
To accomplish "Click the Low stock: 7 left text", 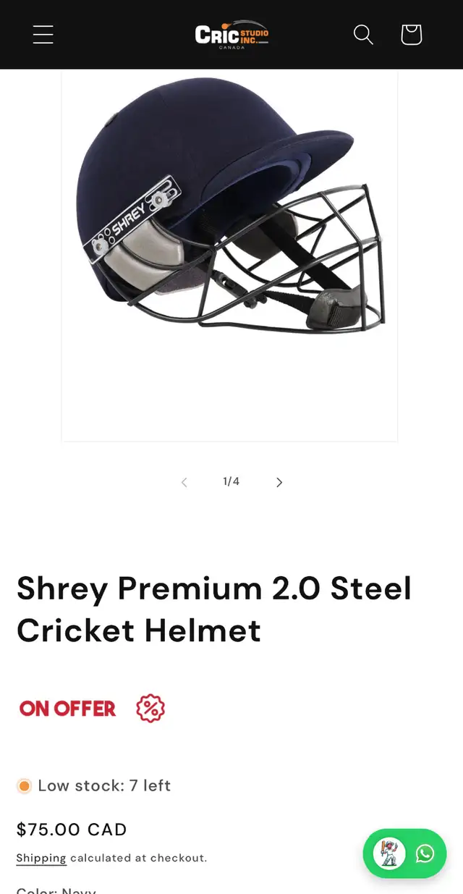I will 104,785.
